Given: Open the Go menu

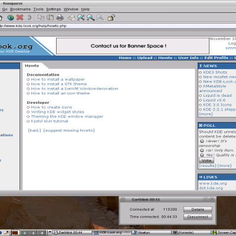Looking at the screenshot, I should (x=5, y=9).
